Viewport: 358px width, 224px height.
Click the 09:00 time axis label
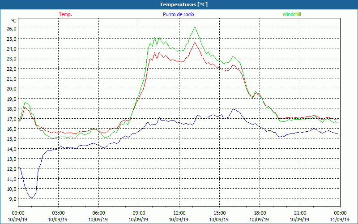click(x=139, y=213)
